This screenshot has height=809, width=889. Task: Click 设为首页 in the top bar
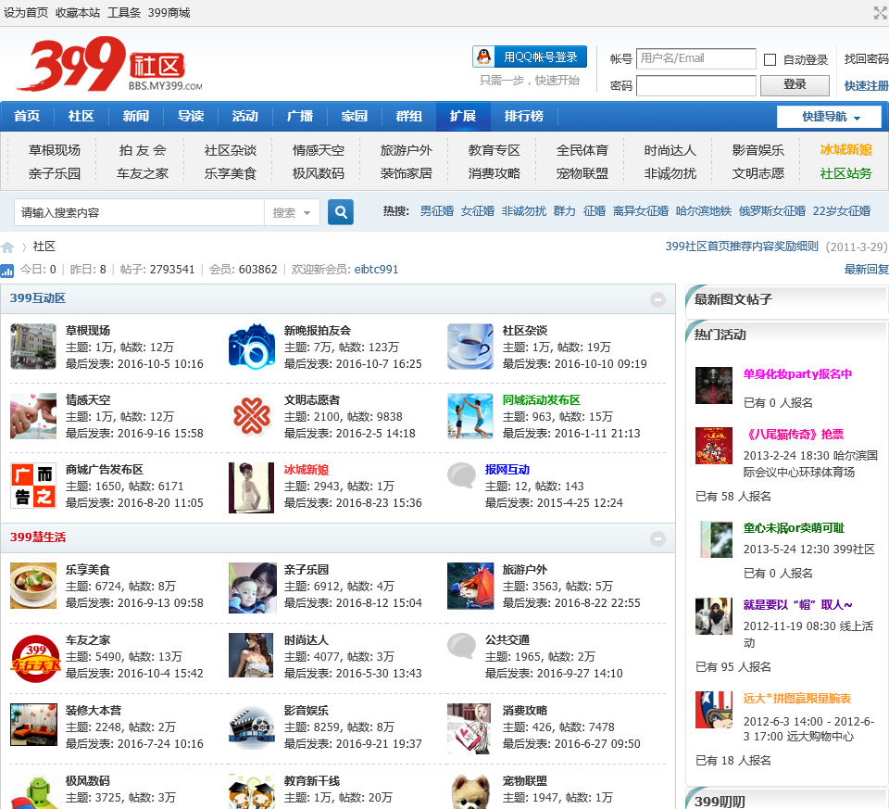coord(26,12)
